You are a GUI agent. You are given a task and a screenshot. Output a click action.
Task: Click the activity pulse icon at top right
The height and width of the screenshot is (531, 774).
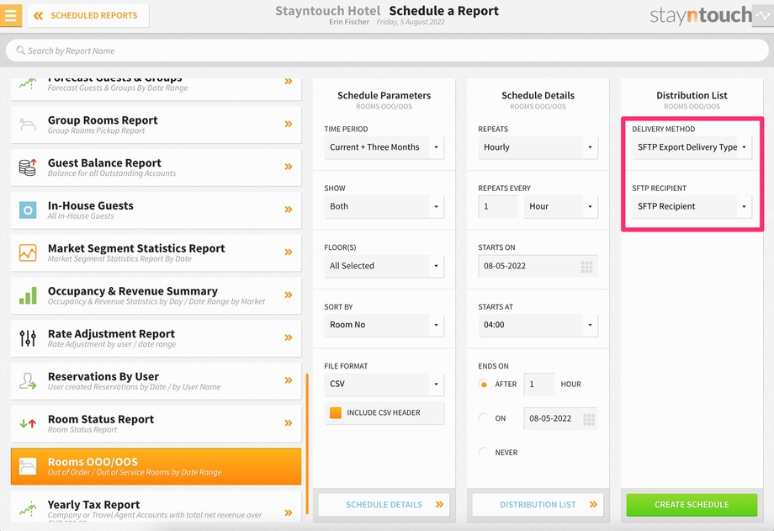[x=763, y=15]
